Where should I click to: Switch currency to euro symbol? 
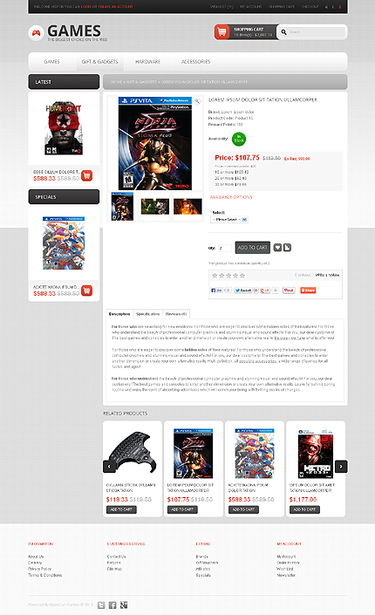333,7
